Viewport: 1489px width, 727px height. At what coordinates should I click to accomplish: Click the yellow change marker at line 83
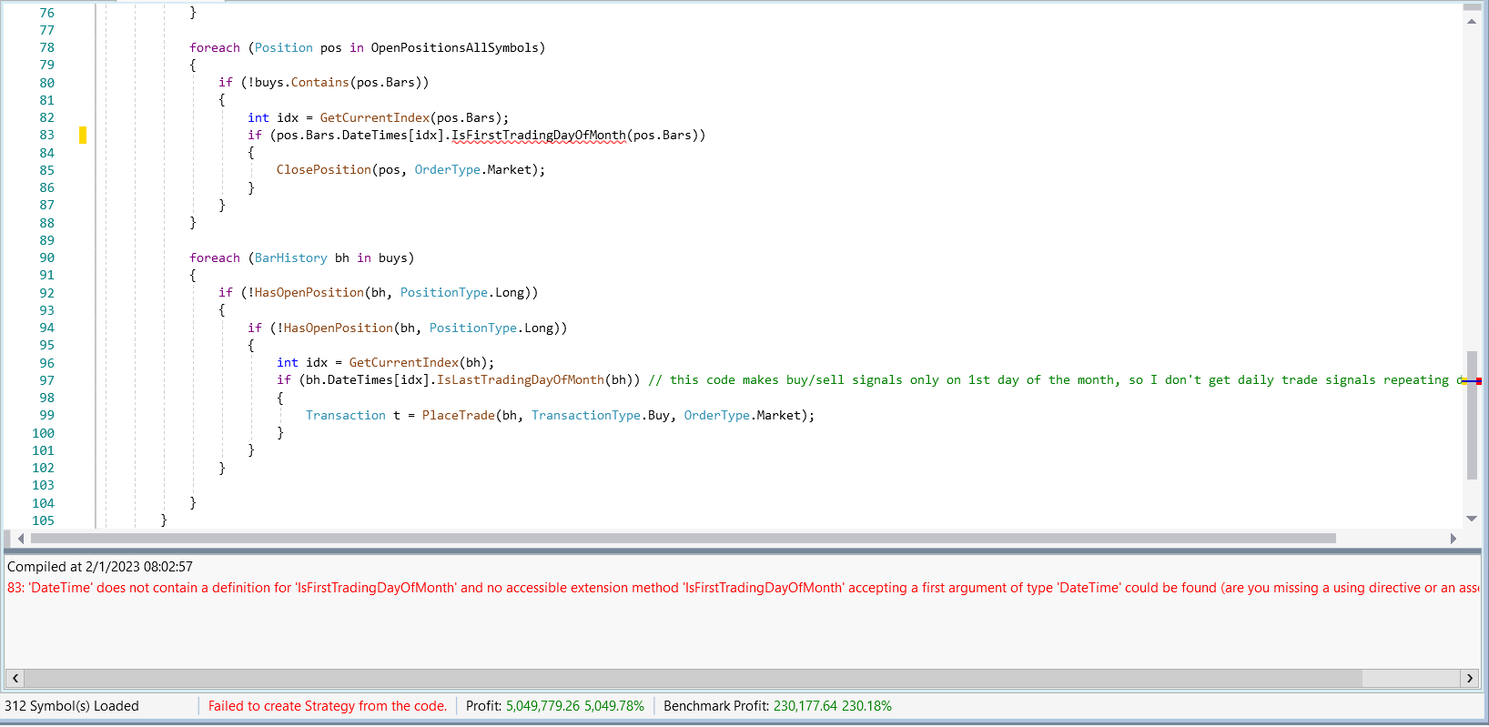pos(83,136)
